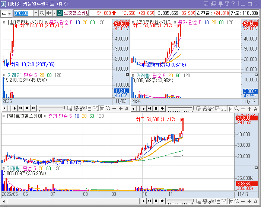Image resolution: width=261 pixels, height=207 pixels.
Task: Play forward in the daily chart controls
Action: pos(143,201)
